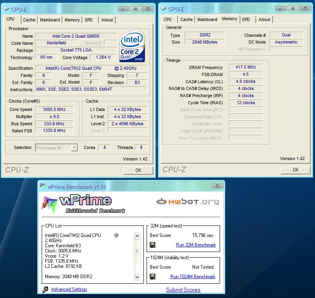Click the Rated FSB value 1335.8 MHz
Screen dimensions: 315x298
tap(54, 130)
